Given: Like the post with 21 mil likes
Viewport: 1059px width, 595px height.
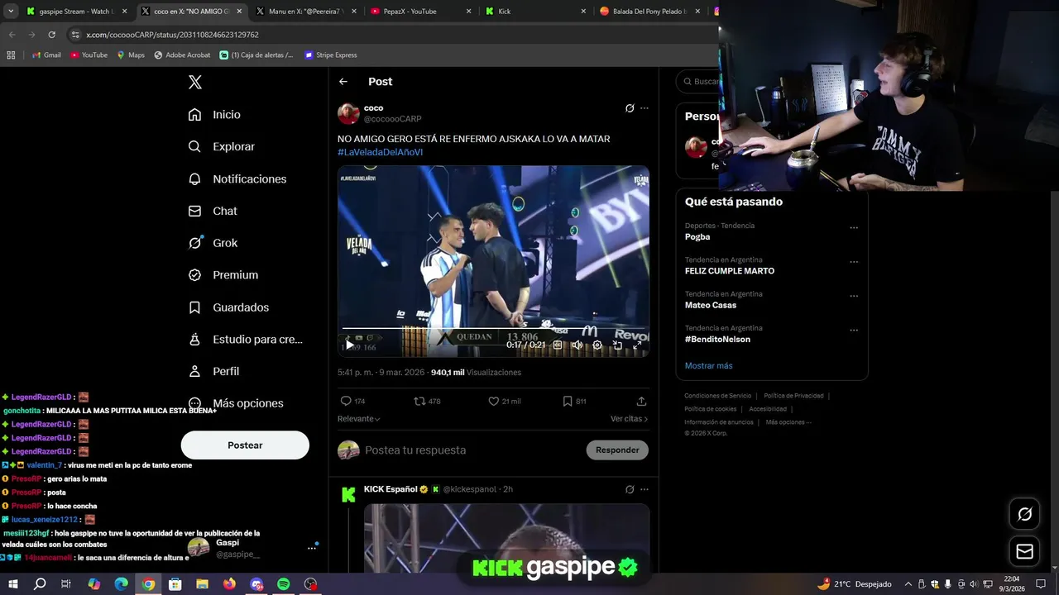Looking at the screenshot, I should click(x=504, y=401).
